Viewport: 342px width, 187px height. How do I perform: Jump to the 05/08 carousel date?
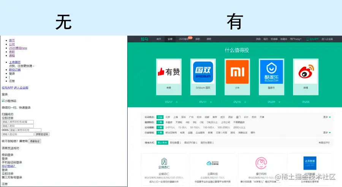pos(306,102)
